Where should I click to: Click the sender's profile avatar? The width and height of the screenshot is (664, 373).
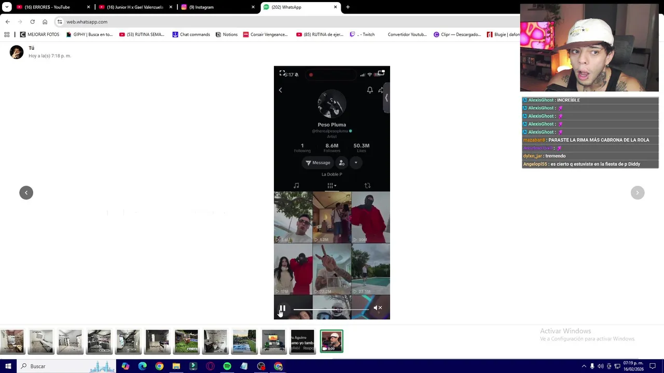coord(17,52)
